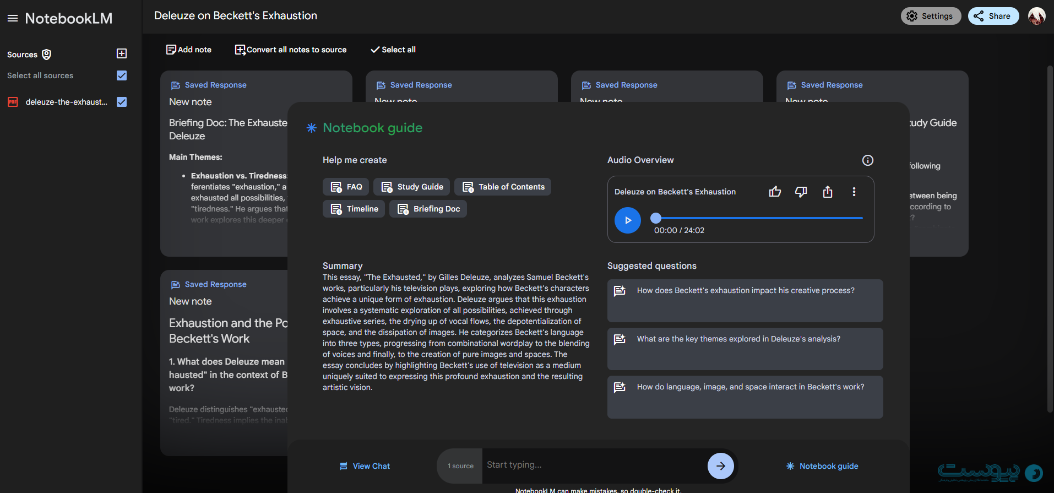
Task: Click the audio time 00:00 / 24:02 text
Action: (x=679, y=230)
